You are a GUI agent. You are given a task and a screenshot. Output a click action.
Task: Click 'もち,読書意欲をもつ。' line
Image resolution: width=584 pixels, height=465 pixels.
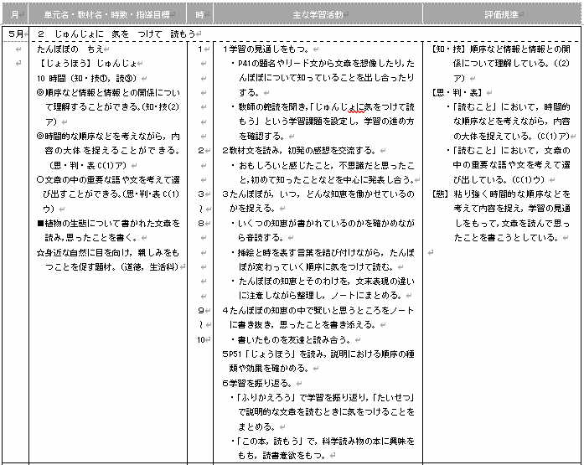[282, 455]
